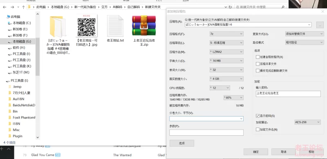Open the memory usage 80% dropdown
The height and width of the screenshot is (159, 327).
pyautogui.click(x=233, y=97)
